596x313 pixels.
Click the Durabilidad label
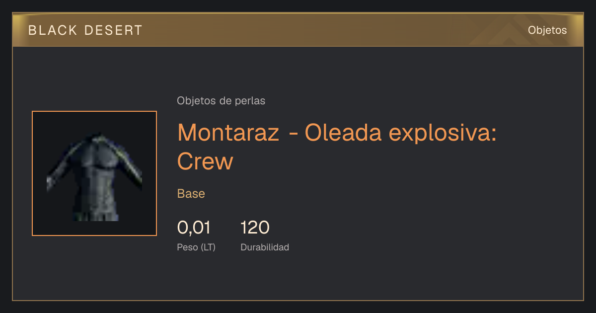click(x=265, y=247)
